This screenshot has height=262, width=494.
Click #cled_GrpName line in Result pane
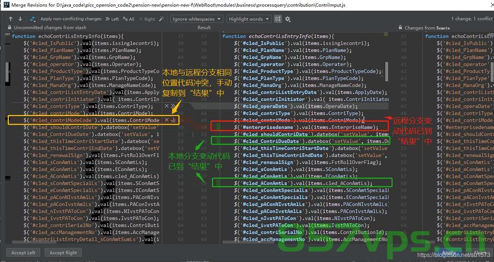(x=290, y=57)
